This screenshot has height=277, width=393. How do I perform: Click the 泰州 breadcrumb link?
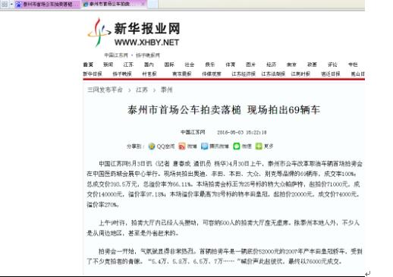pyautogui.click(x=166, y=90)
